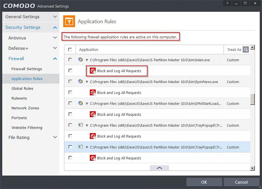Open Portsets in the sidebar
The width and height of the screenshot is (262, 189).
tap(19, 118)
